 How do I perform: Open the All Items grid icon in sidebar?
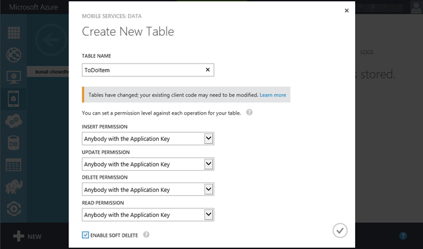[13, 33]
